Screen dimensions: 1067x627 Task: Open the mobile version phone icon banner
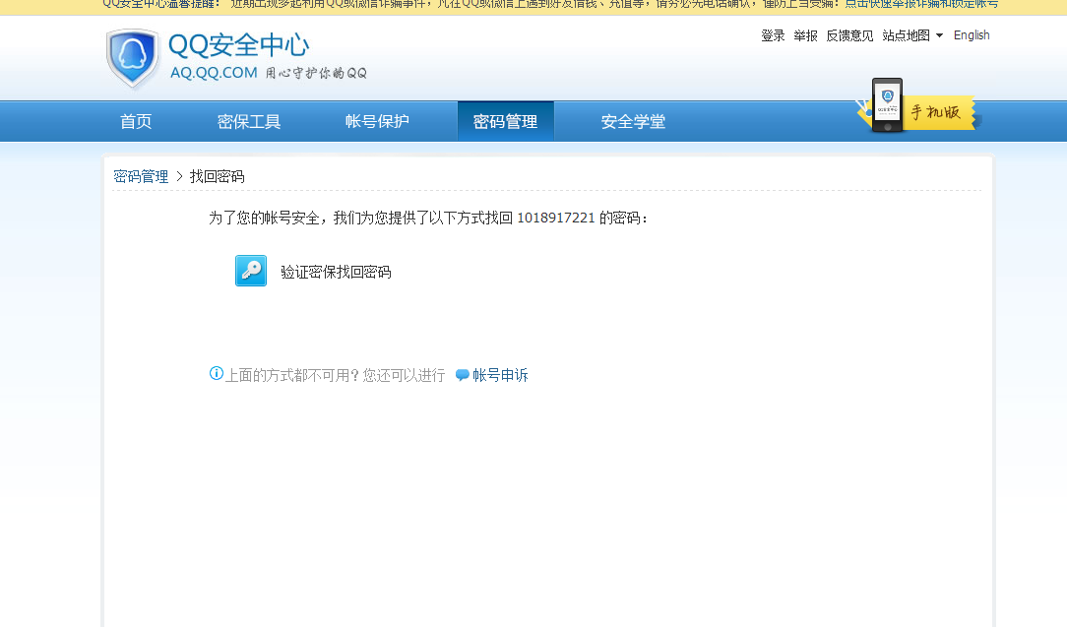(x=887, y=105)
